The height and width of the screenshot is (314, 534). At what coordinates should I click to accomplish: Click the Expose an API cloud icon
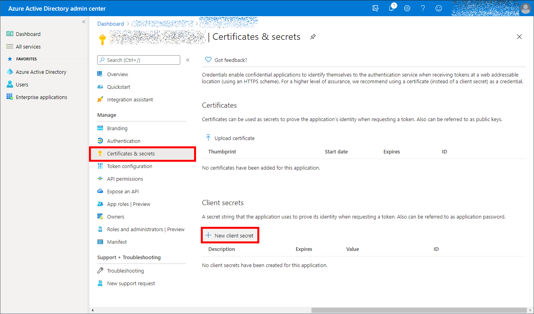[x=100, y=191]
